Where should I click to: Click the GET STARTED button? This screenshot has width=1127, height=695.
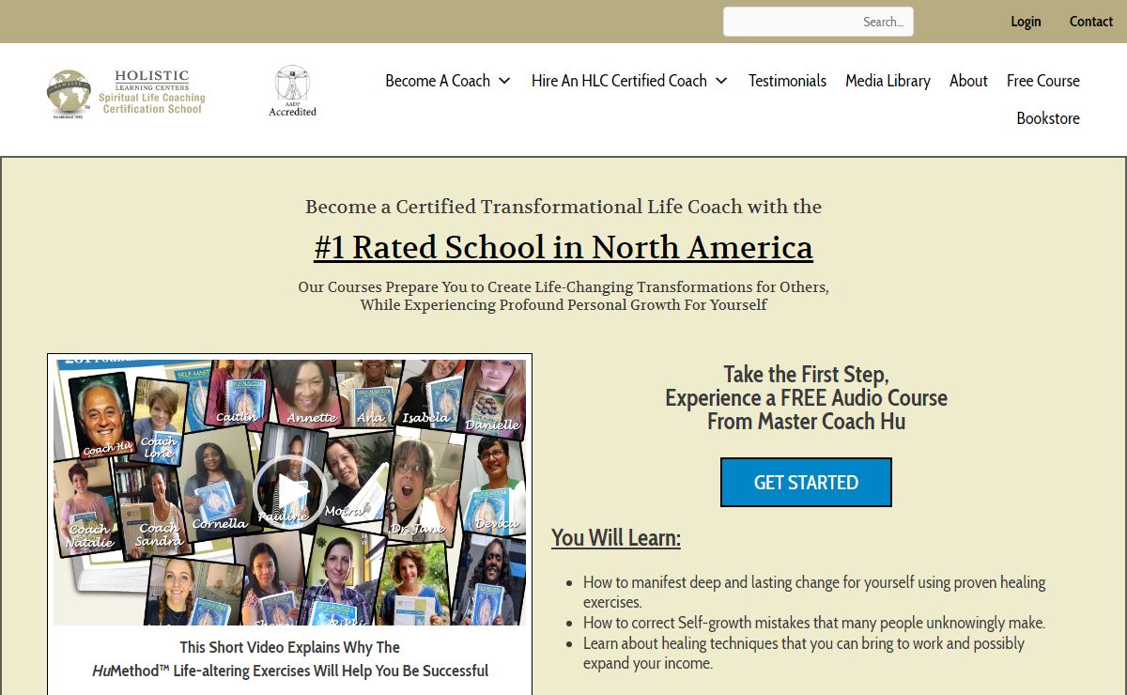pos(806,483)
